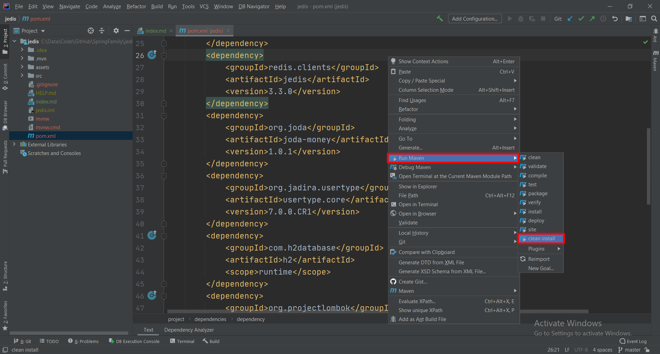Open the Favorites sidebar panel
660x354 pixels.
click(x=5, y=316)
